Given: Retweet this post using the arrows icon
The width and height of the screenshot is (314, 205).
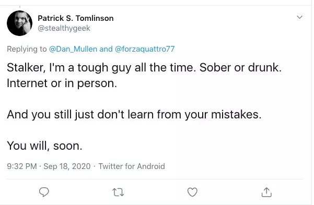Looking at the screenshot, I should click(118, 192).
